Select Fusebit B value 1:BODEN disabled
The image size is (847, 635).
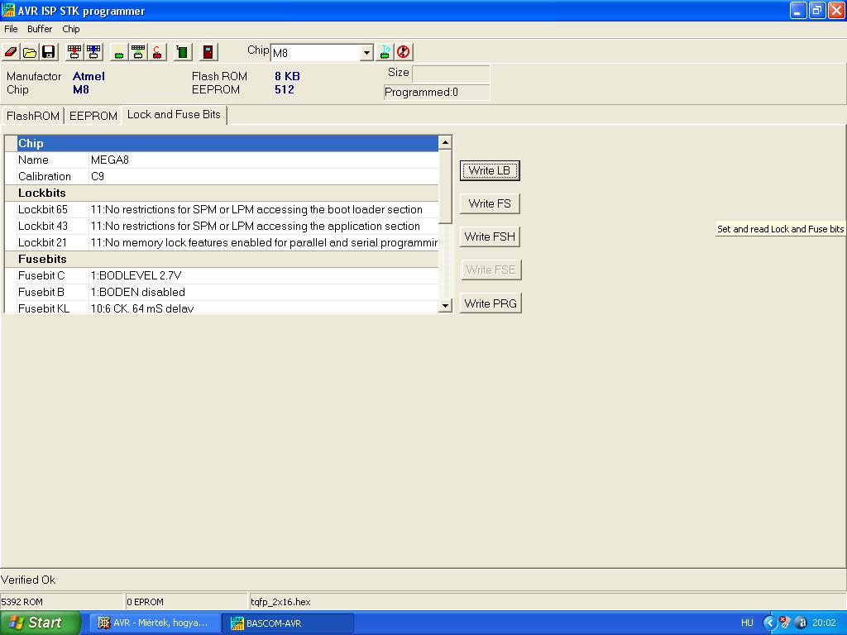pos(264,292)
